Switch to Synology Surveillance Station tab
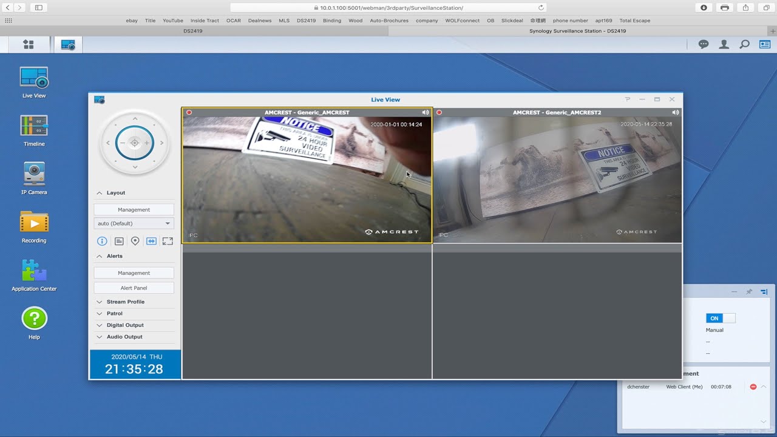The height and width of the screenshot is (437, 777). [x=577, y=31]
